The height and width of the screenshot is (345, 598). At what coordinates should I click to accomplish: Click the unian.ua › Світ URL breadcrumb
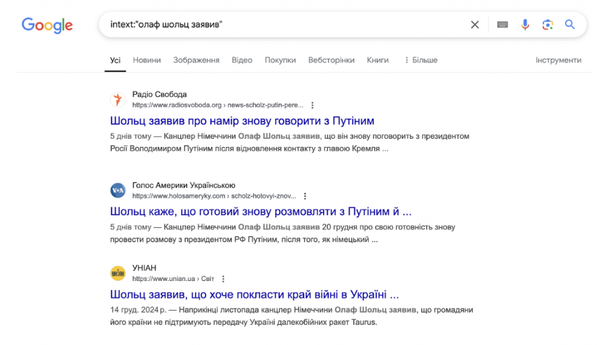click(173, 279)
